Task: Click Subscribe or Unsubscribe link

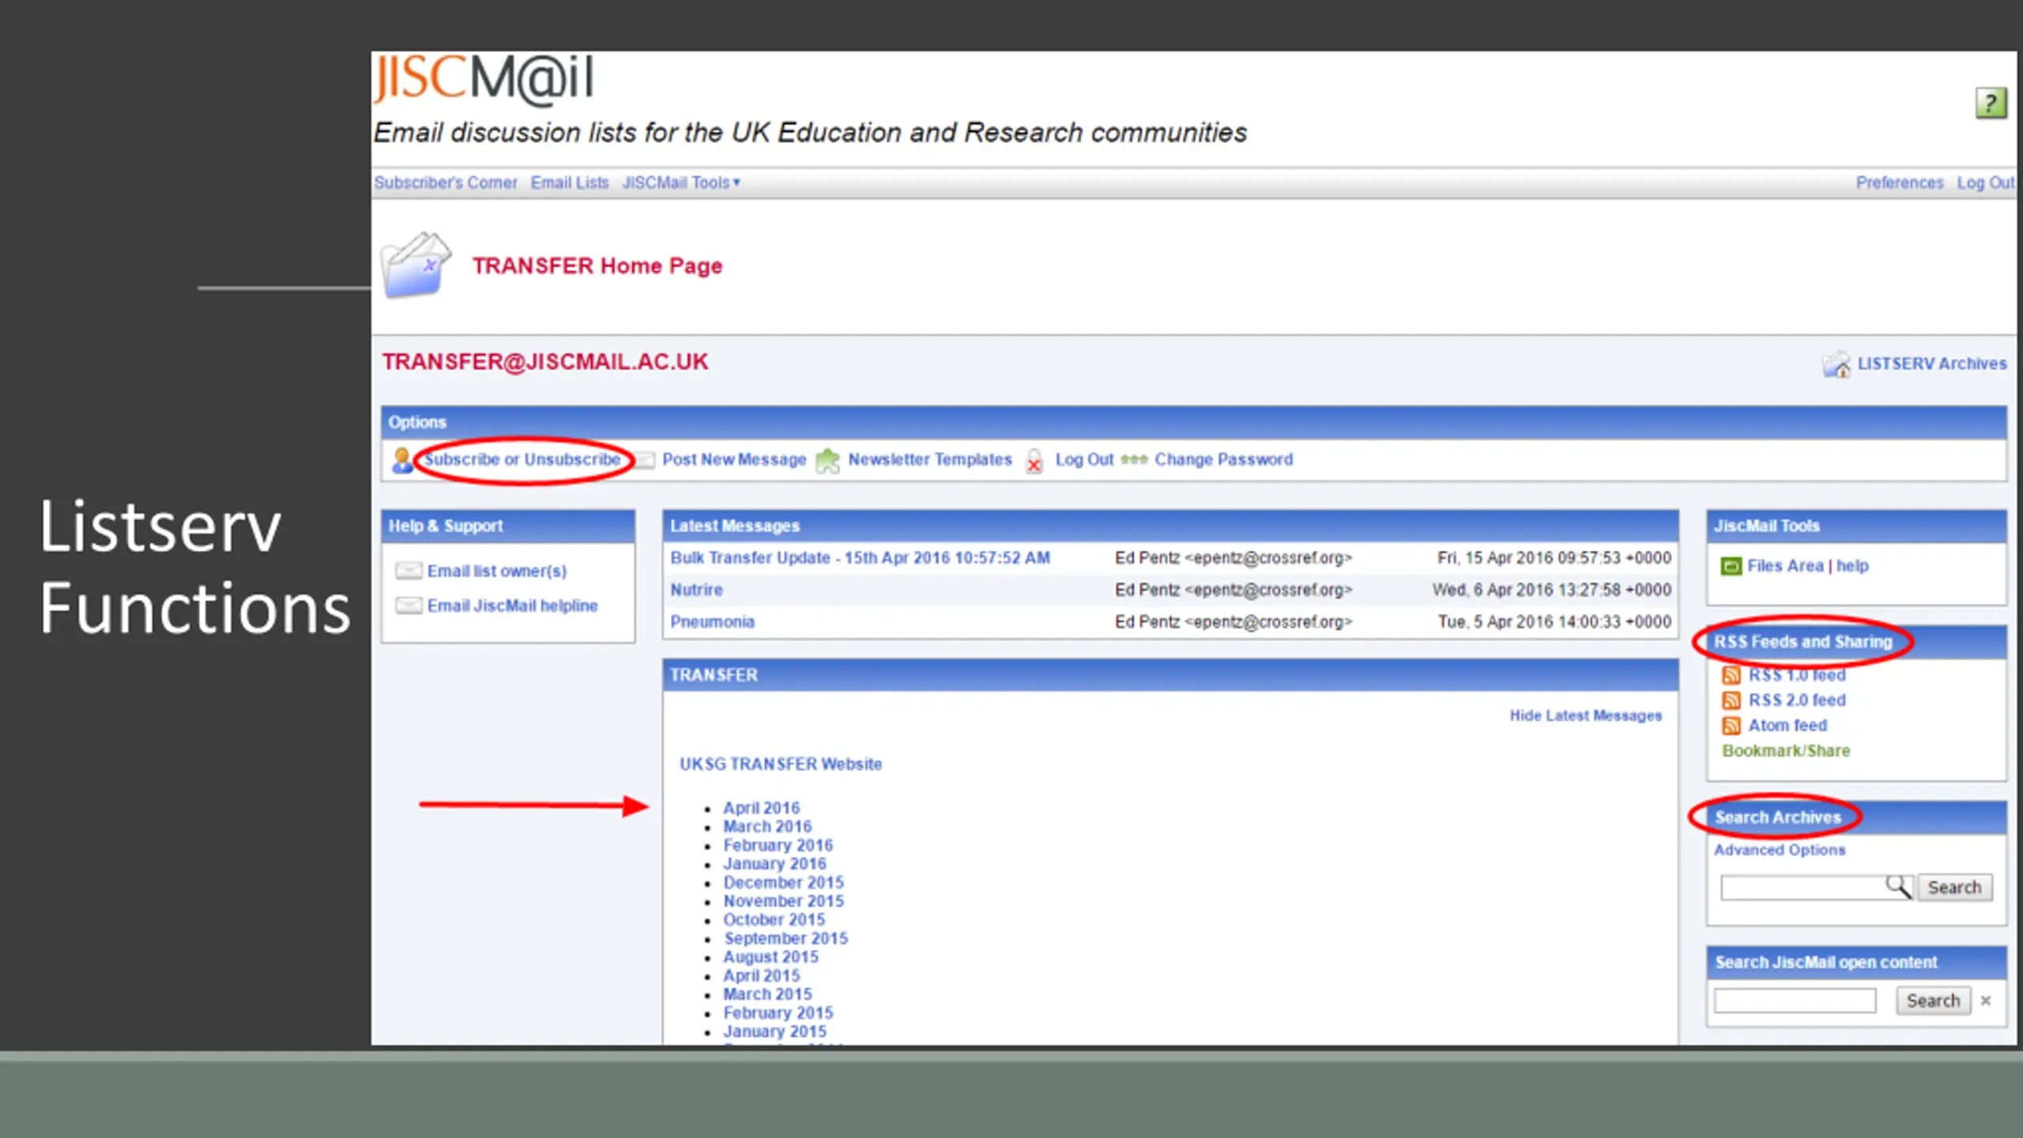Action: 522,459
